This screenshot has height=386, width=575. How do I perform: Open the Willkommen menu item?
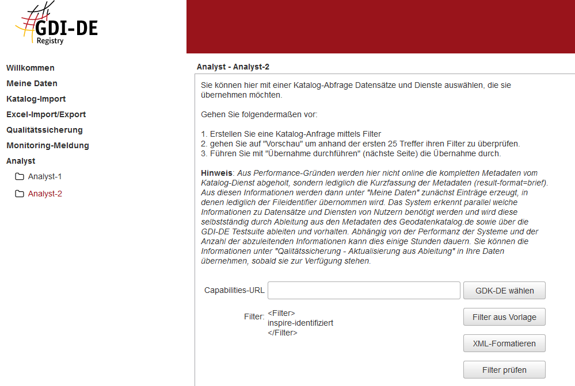point(31,68)
